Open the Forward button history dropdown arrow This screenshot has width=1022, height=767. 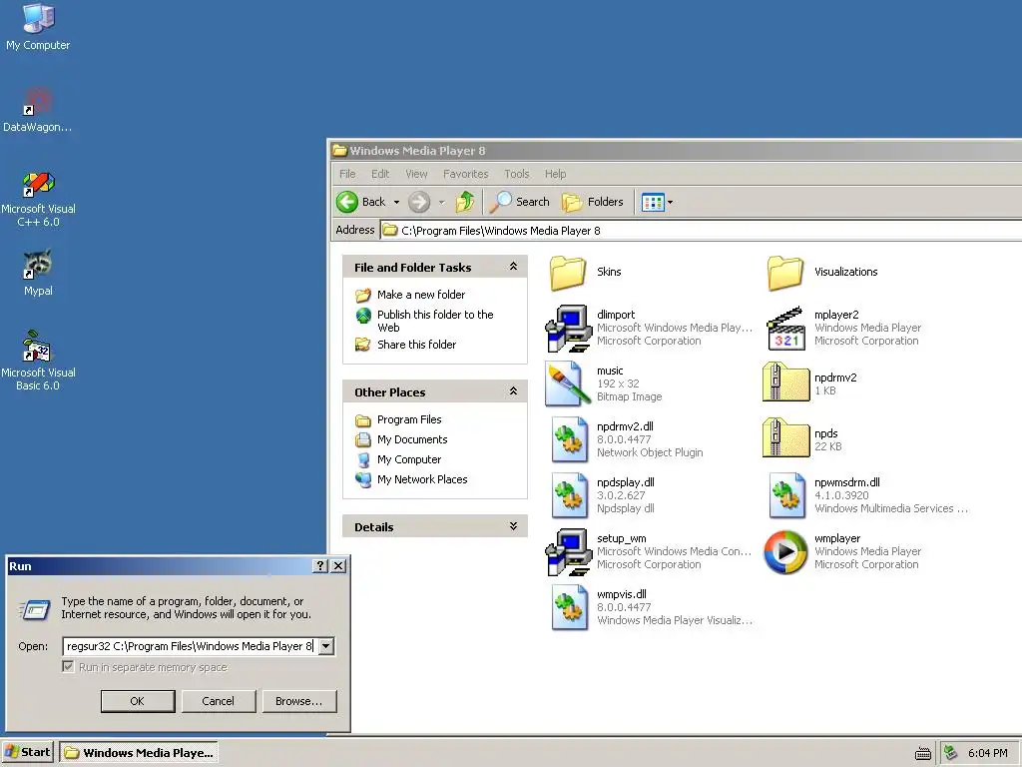coord(441,202)
